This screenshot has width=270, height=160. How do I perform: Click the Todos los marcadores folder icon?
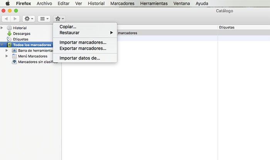(x=10, y=45)
